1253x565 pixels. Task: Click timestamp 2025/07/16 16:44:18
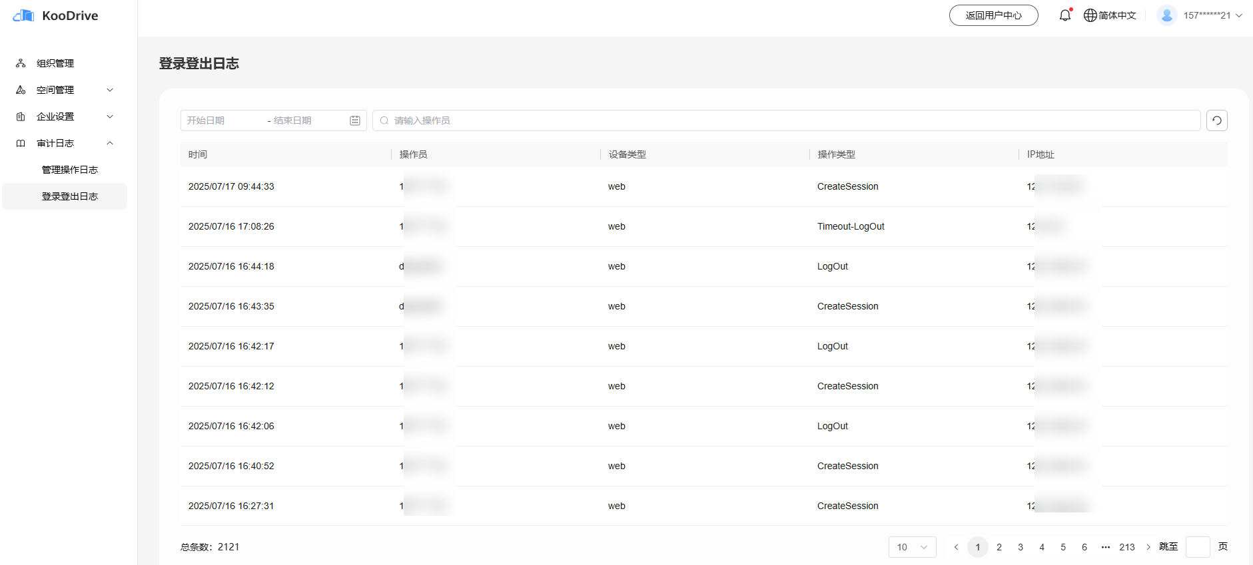231,266
